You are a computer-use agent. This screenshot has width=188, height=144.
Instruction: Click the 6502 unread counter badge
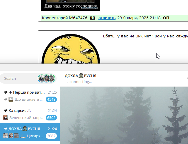tap(51, 118)
